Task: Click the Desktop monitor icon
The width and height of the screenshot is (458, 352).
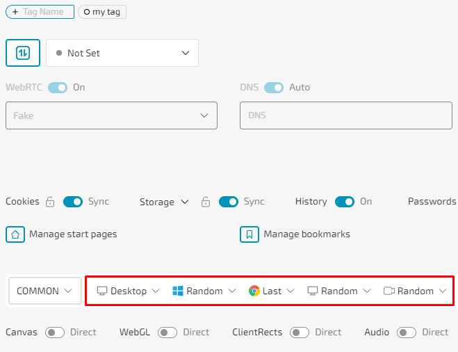Action: coord(102,291)
